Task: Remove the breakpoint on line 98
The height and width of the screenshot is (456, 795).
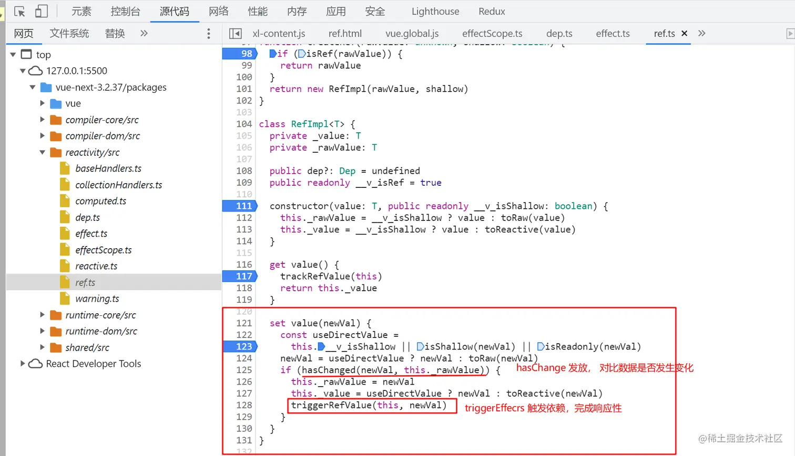Action: 240,54
